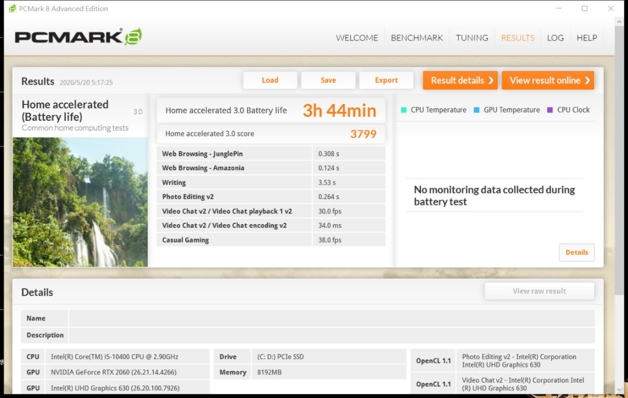This screenshot has height=398, width=628.
Task: Click the Intel UHD Graphics 630 GPU entry
Action: tap(115, 388)
